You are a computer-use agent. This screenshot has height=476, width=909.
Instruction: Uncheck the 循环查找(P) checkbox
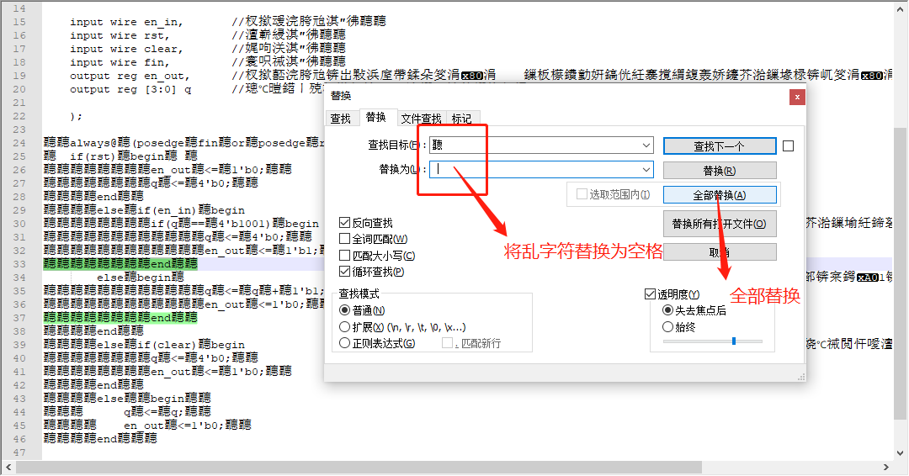click(344, 271)
